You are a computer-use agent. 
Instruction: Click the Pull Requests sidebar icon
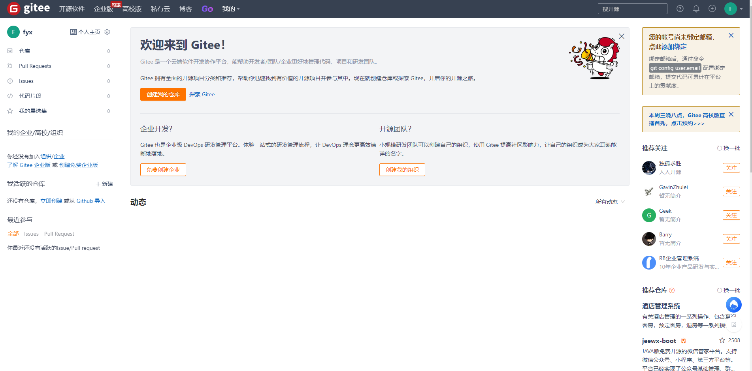10,66
